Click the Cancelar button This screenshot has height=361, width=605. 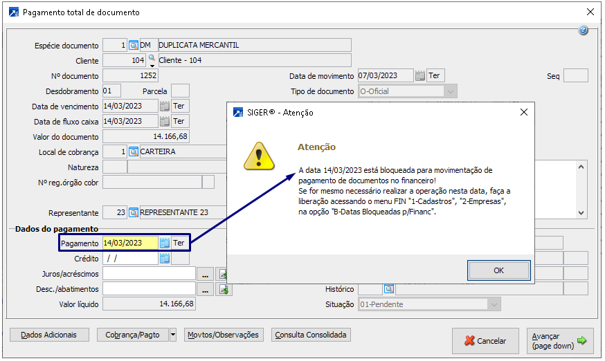point(485,341)
